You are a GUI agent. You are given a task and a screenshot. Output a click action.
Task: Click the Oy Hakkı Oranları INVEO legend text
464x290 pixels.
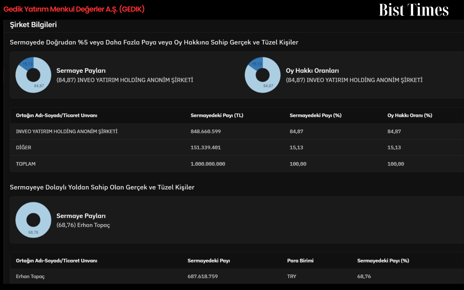coord(354,80)
